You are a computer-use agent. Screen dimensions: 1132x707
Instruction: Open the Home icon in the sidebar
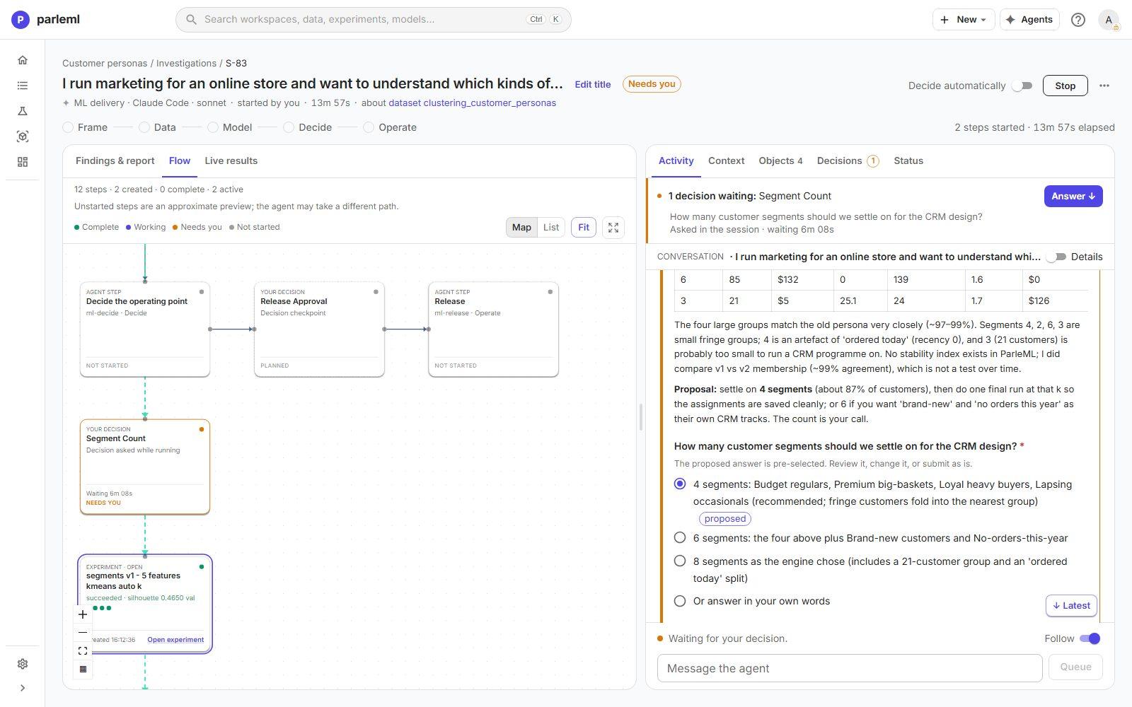tap(23, 60)
